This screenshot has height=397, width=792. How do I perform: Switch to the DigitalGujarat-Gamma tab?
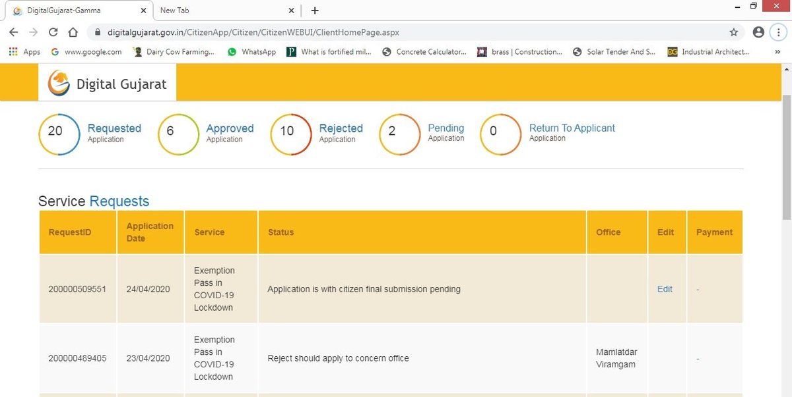coord(78,11)
